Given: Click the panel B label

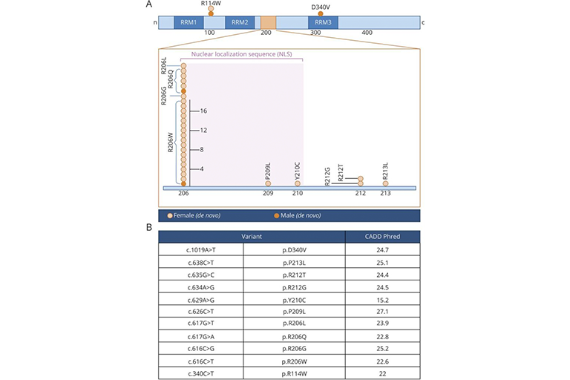Looking at the screenshot, I should coord(149,228).
